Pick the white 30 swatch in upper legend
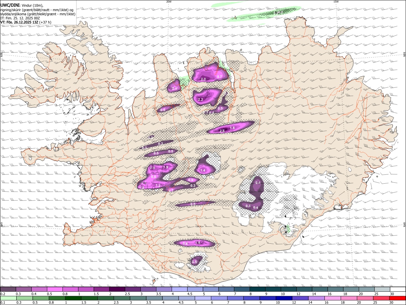406x305 pixels. tap(398, 289)
